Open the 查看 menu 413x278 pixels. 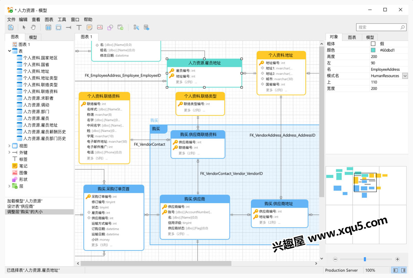[36, 20]
